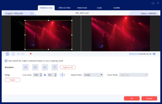The image size is (162, 104).
Task: Click the total duration 00:00:28.18
Action: (x=146, y=54)
